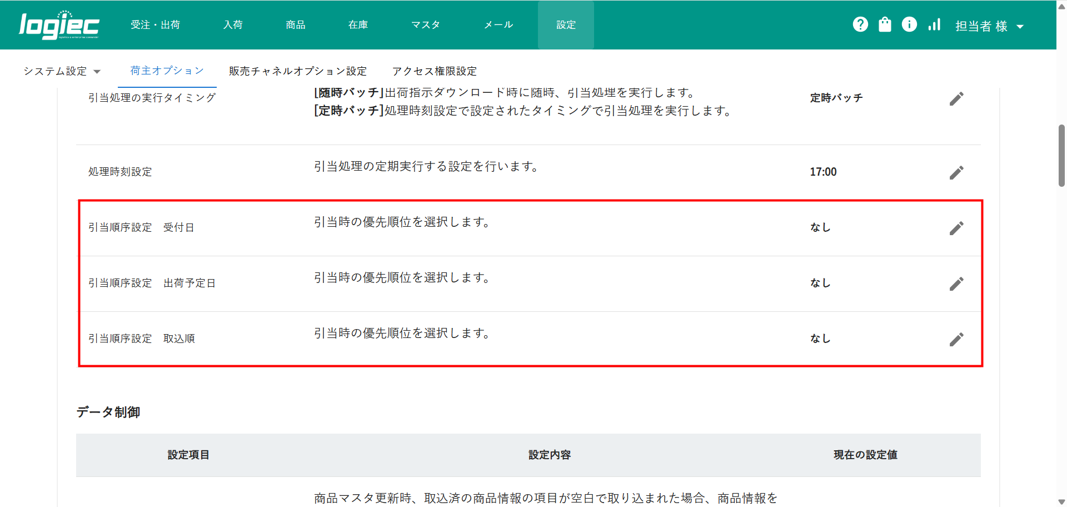Select the 荷主オプション tab
Viewport: 1067px width, 507px height.
tap(167, 71)
